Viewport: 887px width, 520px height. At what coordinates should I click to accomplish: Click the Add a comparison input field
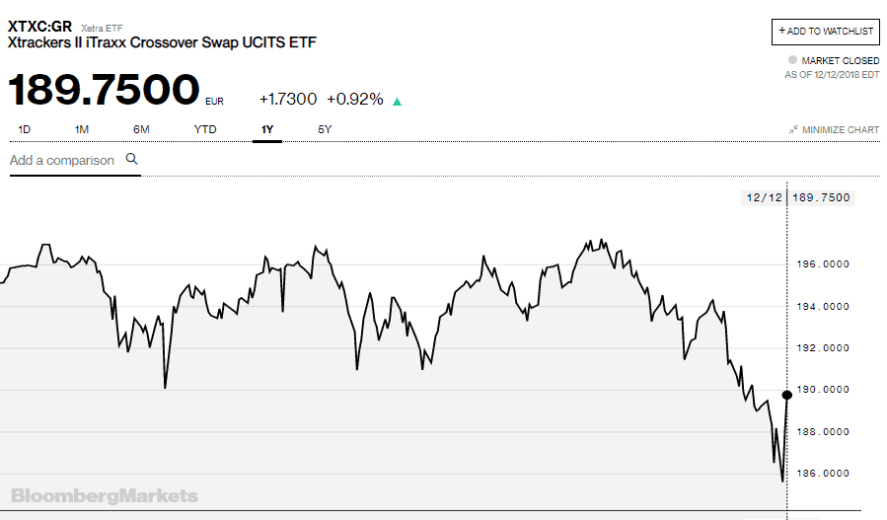[62, 160]
